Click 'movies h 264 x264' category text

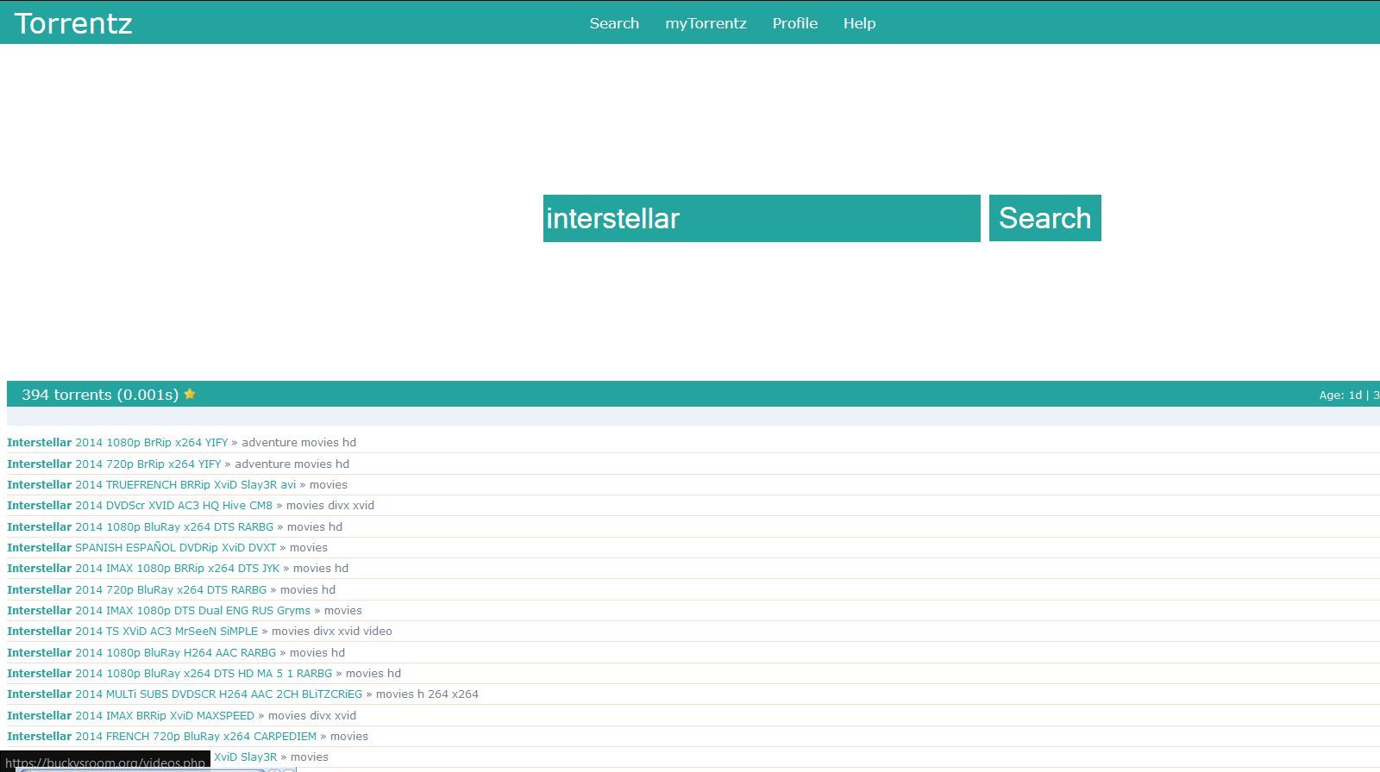(427, 694)
